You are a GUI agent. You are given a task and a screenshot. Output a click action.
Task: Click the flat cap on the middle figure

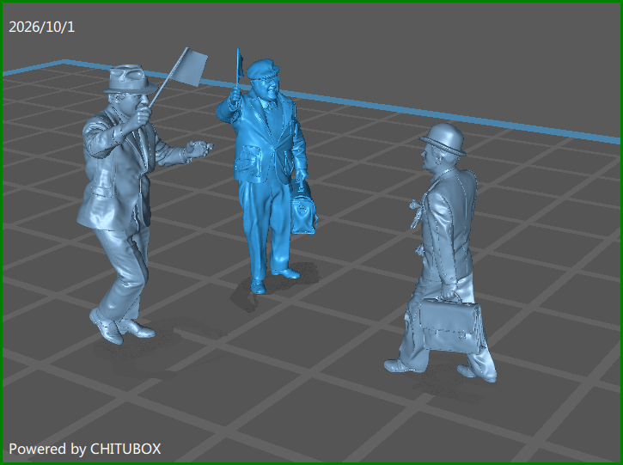(x=262, y=69)
